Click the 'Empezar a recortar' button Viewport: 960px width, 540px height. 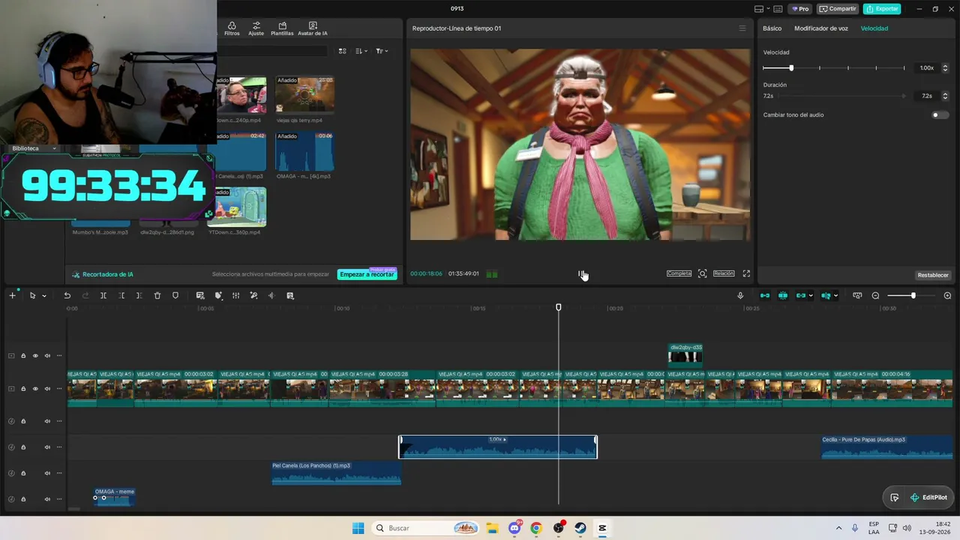click(x=367, y=274)
